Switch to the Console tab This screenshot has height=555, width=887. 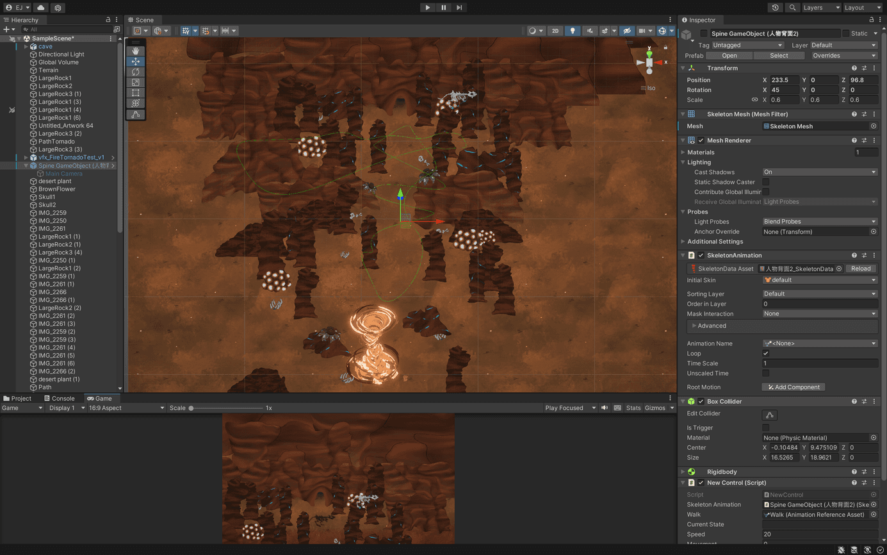click(59, 399)
